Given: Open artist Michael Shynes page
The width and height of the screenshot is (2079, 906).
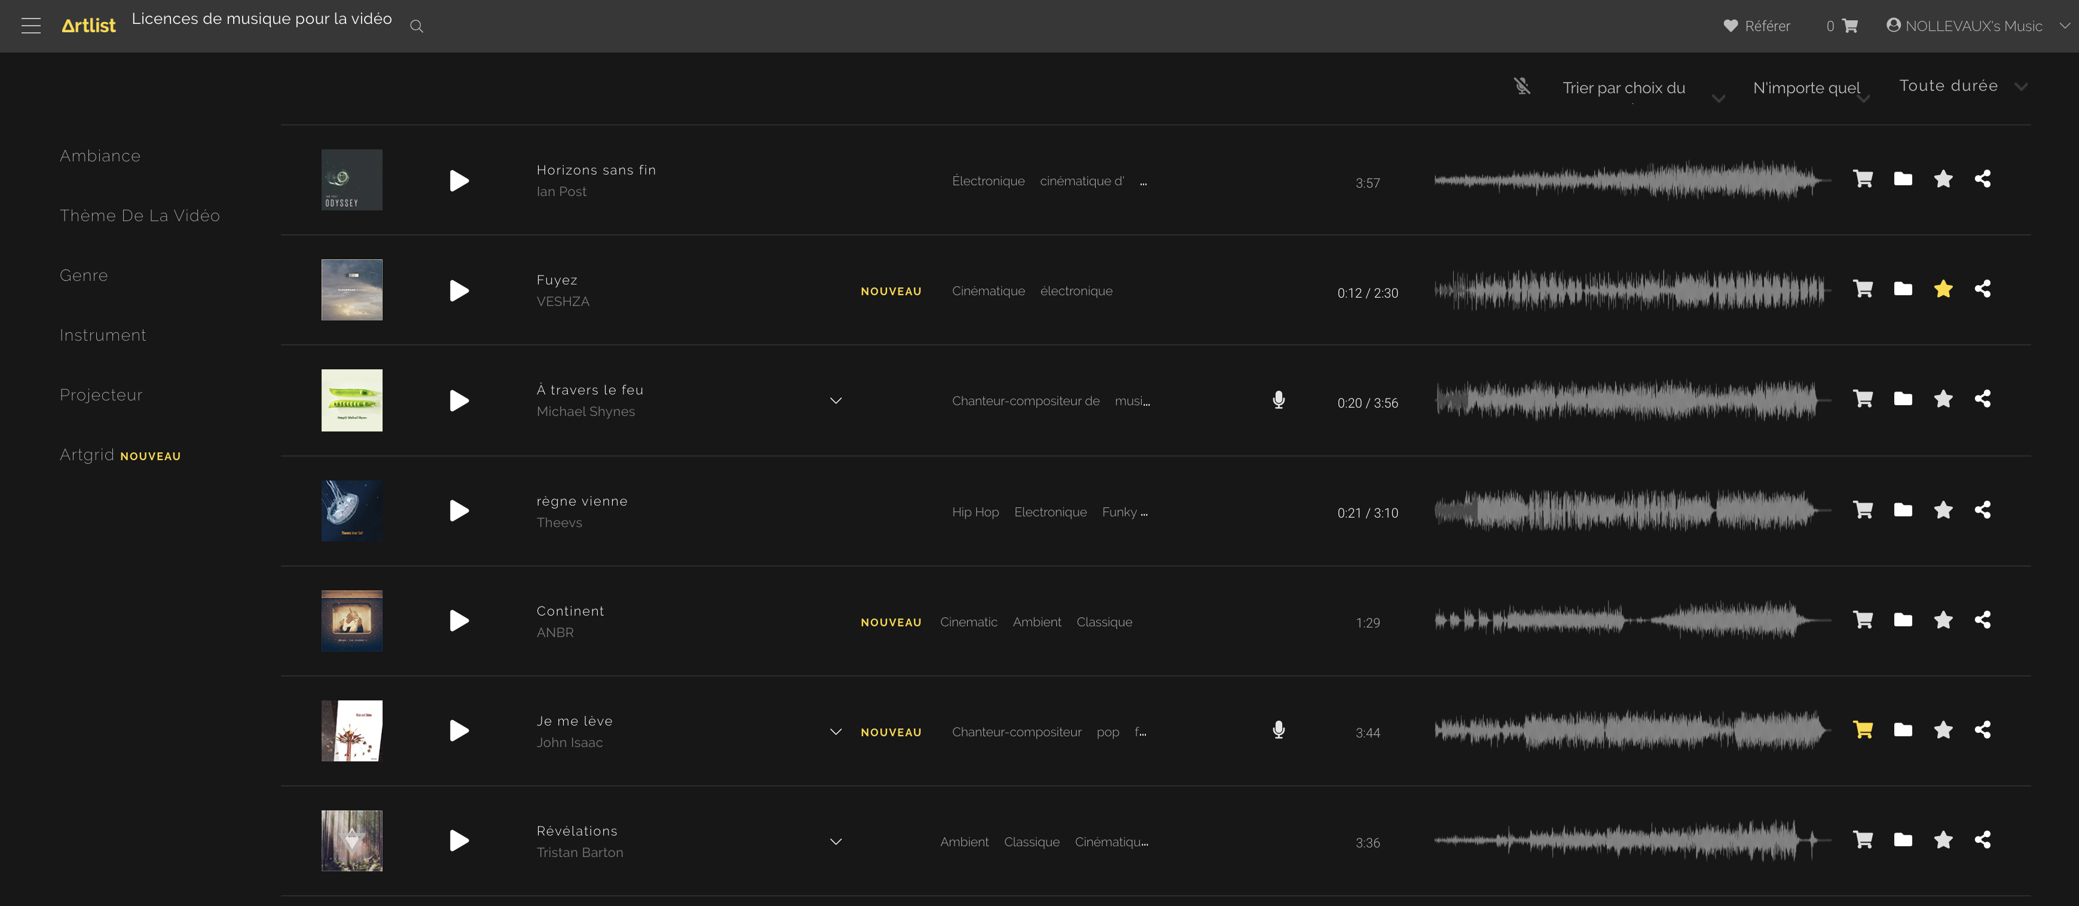Looking at the screenshot, I should click(x=586, y=411).
